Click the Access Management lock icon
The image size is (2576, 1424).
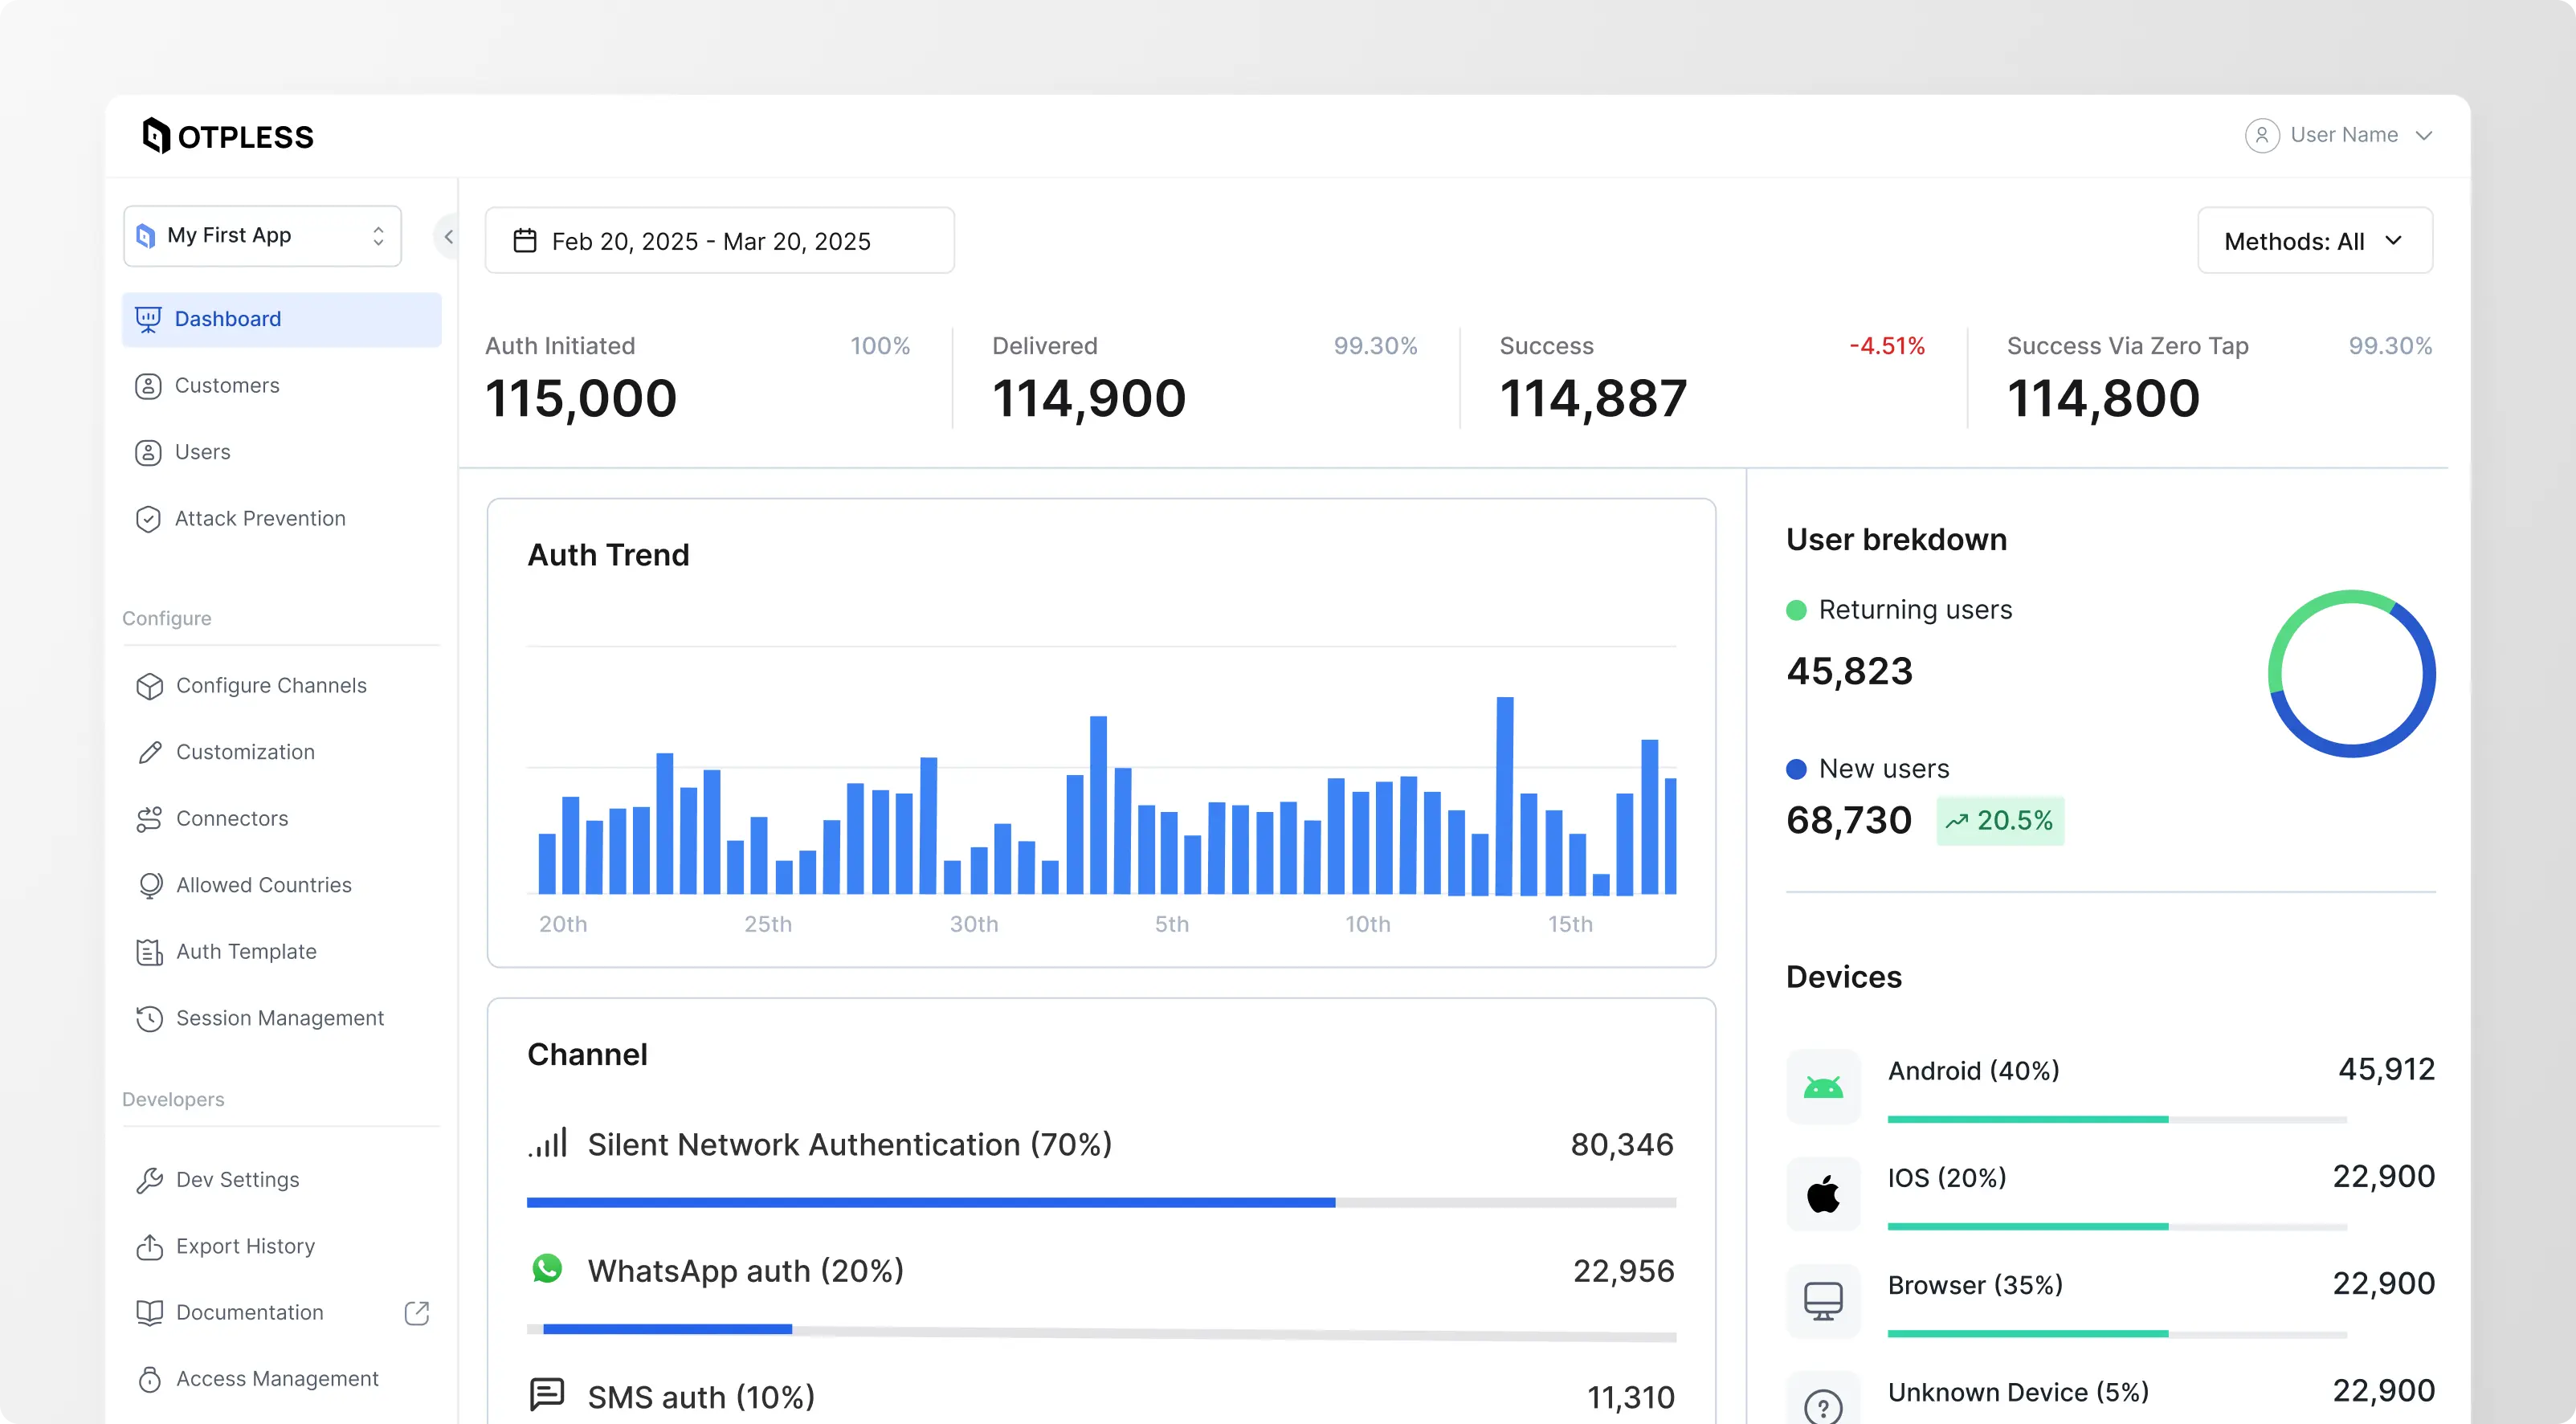(x=149, y=1379)
